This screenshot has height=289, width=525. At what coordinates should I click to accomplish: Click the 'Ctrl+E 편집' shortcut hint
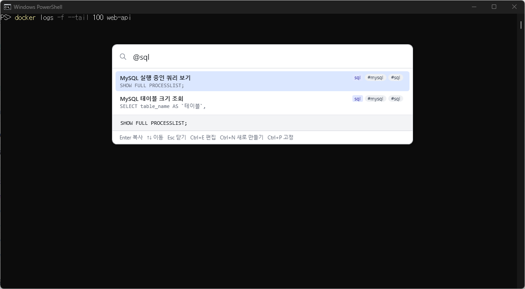(x=203, y=138)
